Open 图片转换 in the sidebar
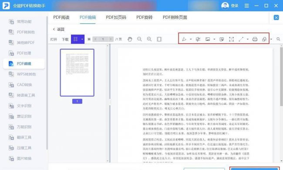The height and width of the screenshot is (170, 283). [24, 158]
